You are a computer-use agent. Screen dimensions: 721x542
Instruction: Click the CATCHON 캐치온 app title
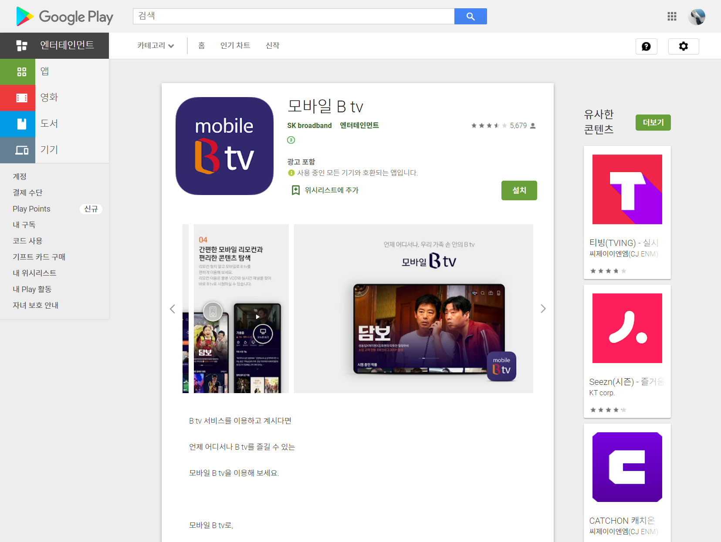tap(622, 520)
